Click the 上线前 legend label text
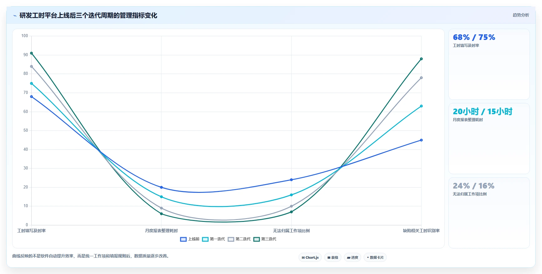This screenshot has height=274, width=542. pos(194,239)
